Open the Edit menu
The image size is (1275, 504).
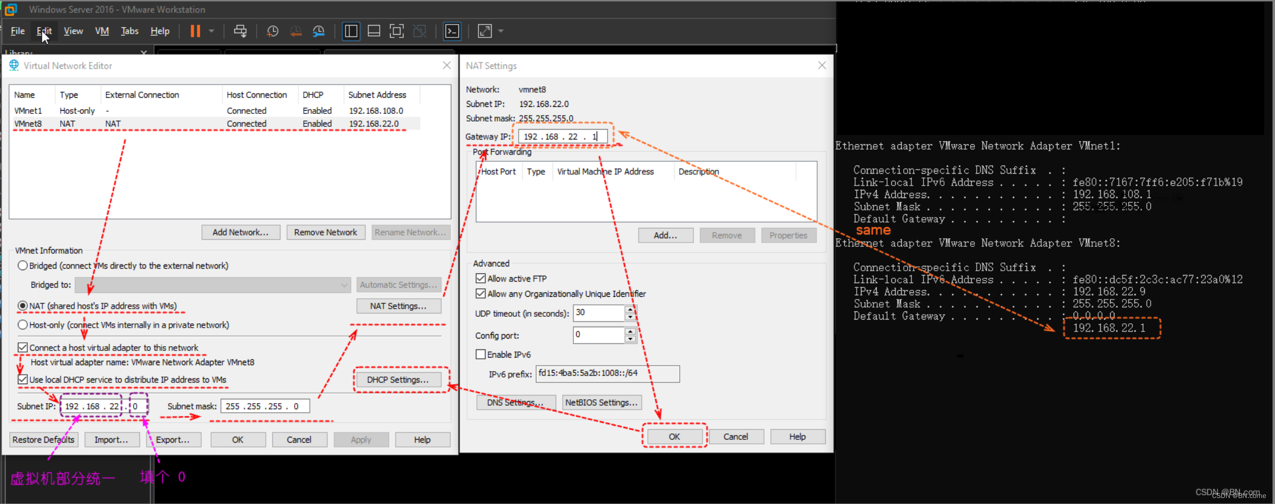coord(44,31)
